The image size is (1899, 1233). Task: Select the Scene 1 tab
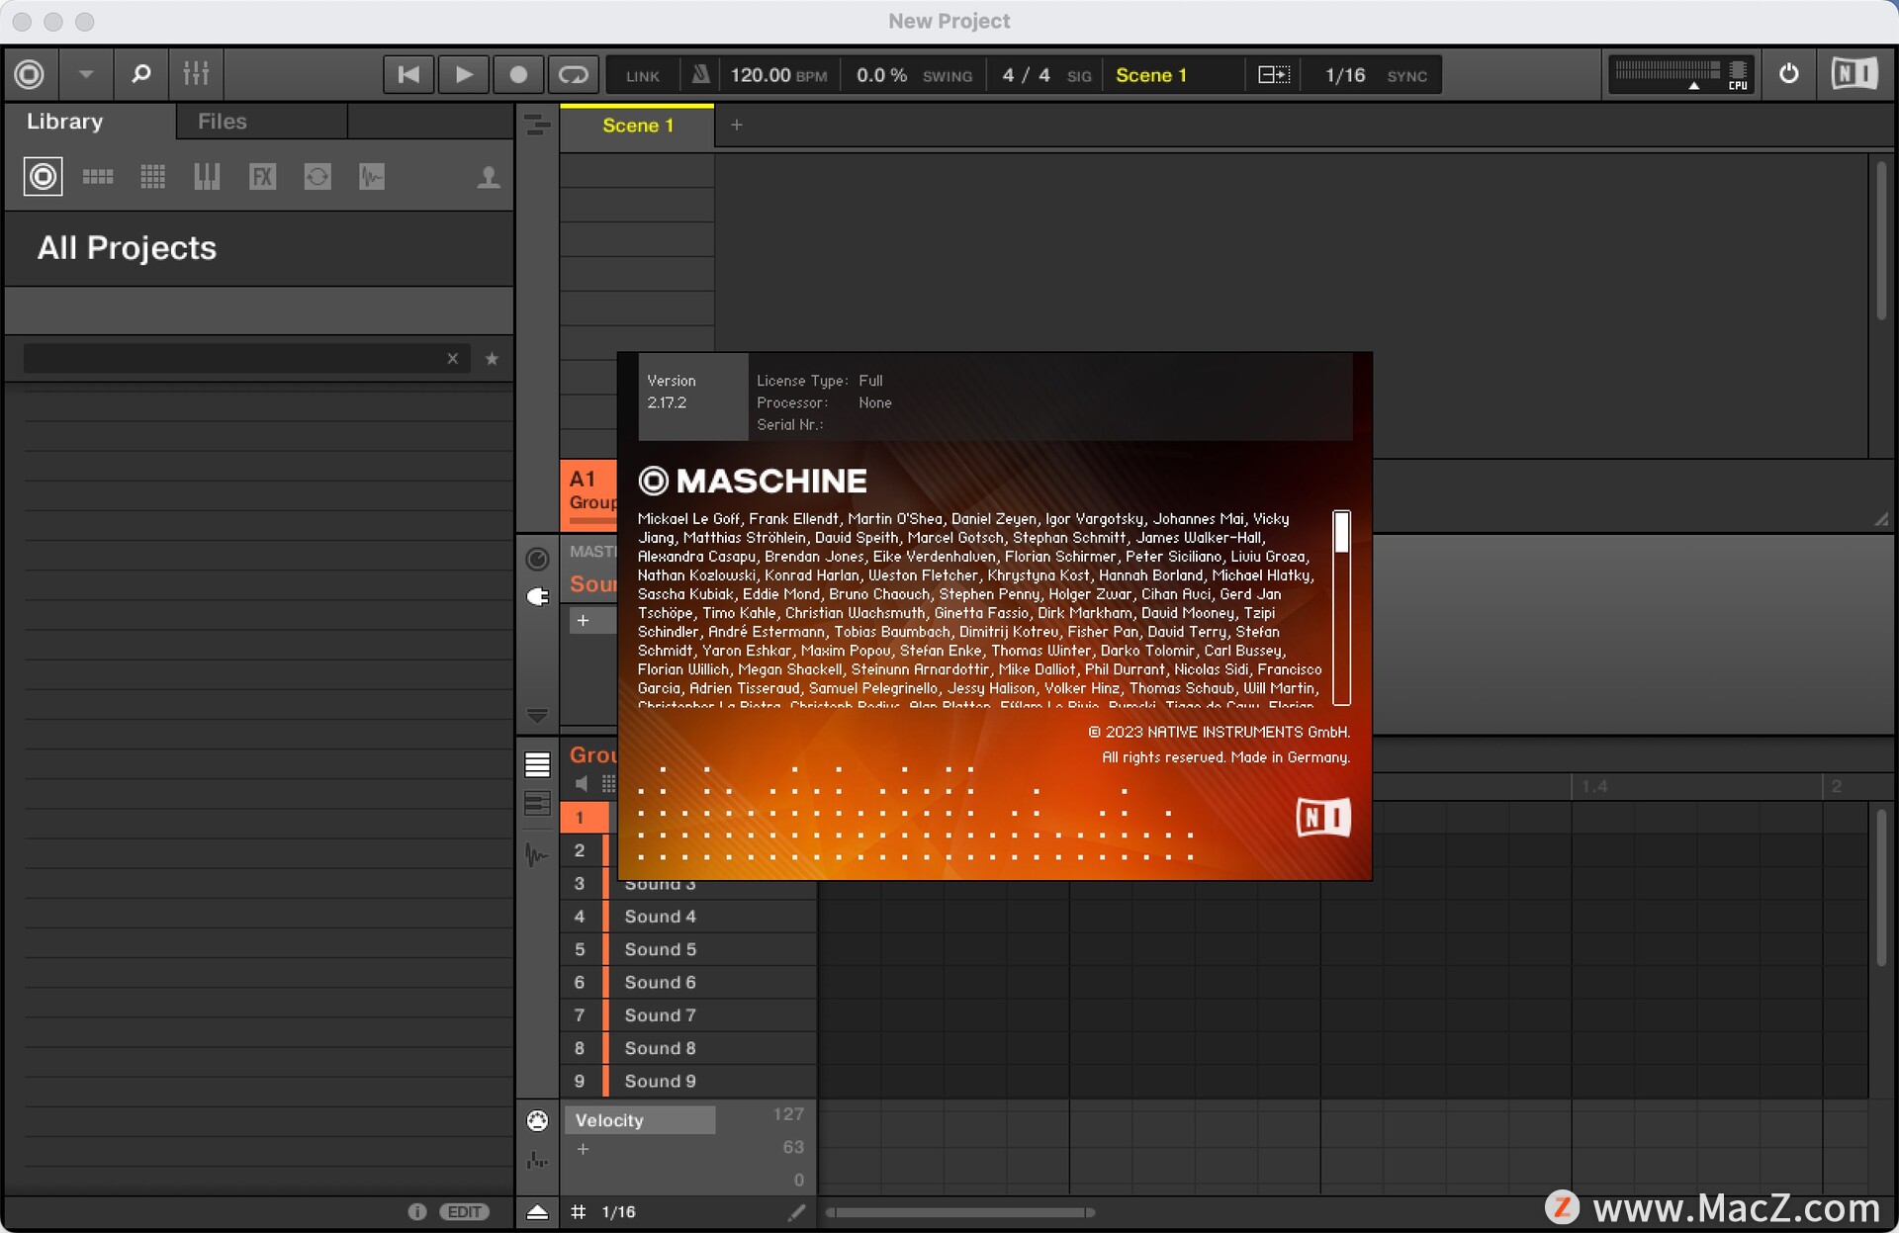point(637,125)
